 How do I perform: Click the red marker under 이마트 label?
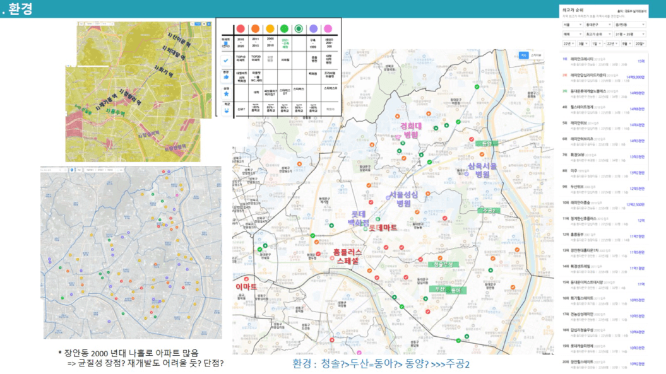[246, 279]
